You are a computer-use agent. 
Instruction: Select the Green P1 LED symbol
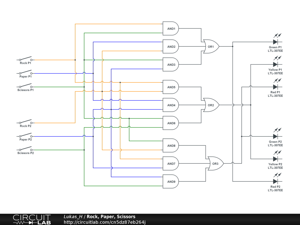[x=275, y=42]
